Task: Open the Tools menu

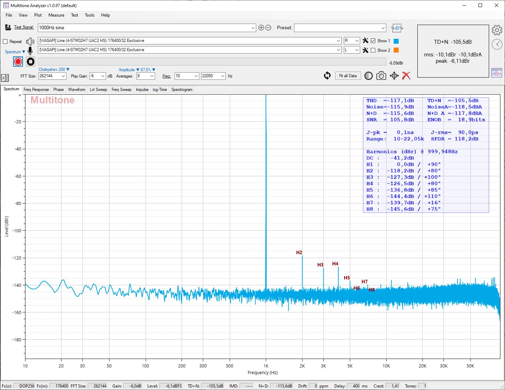Action: tap(89, 15)
